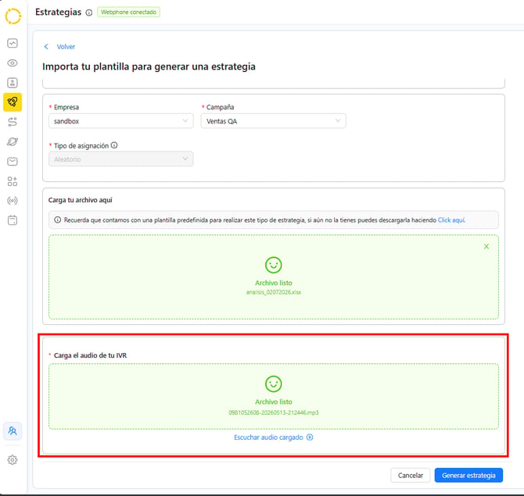The image size is (524, 496).
Task: Click the Archivo listo text in xlsx upload area
Action: (274, 283)
